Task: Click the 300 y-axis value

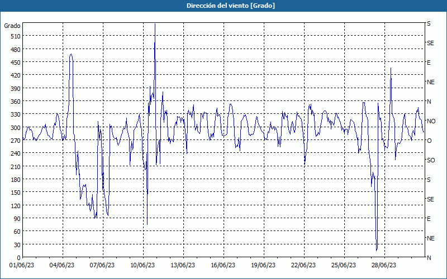Action: [16, 128]
